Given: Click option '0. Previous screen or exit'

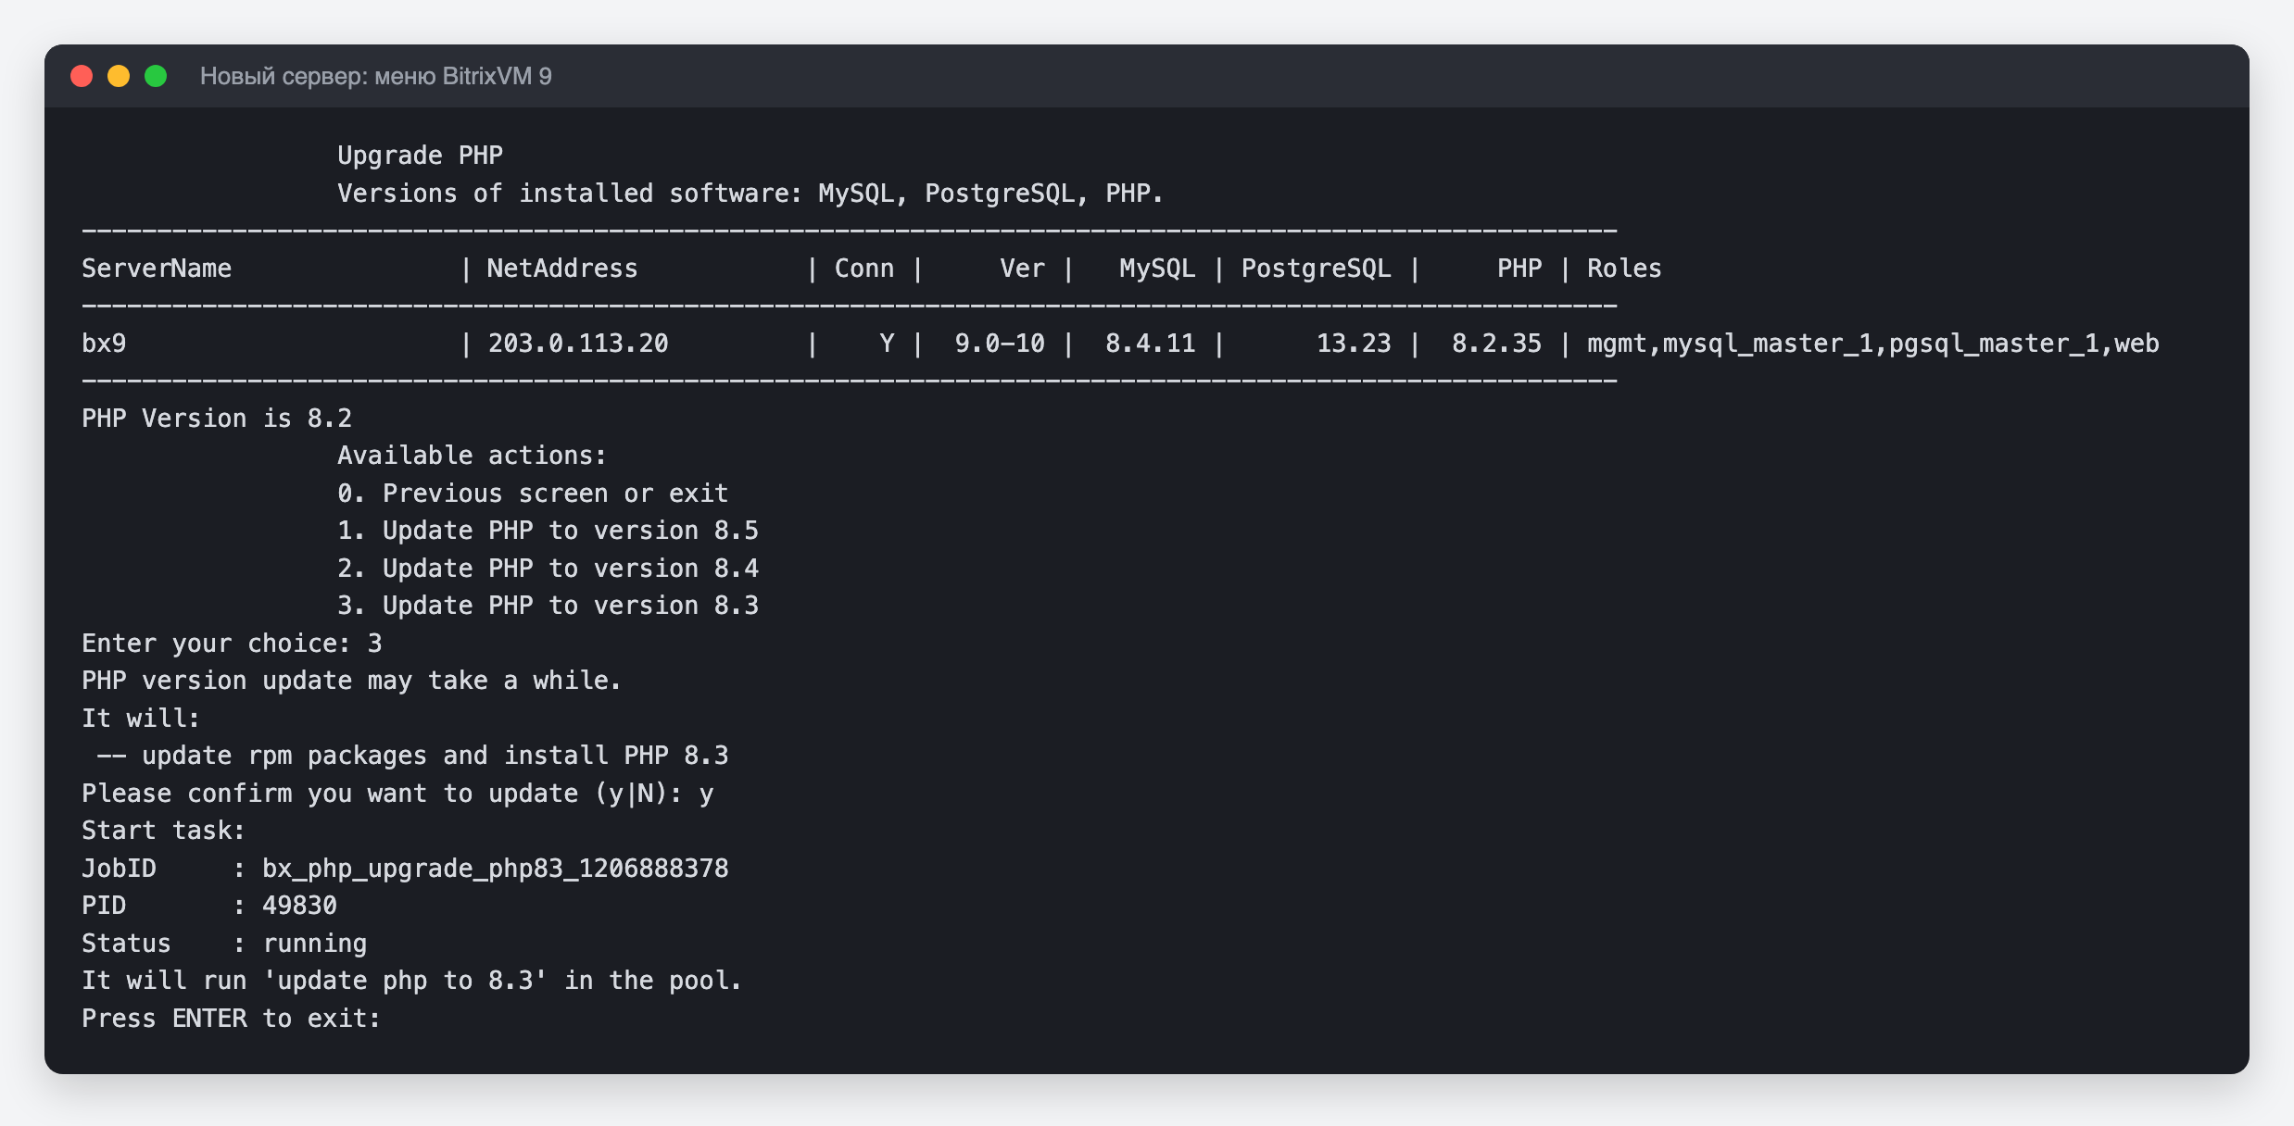Looking at the screenshot, I should (533, 494).
